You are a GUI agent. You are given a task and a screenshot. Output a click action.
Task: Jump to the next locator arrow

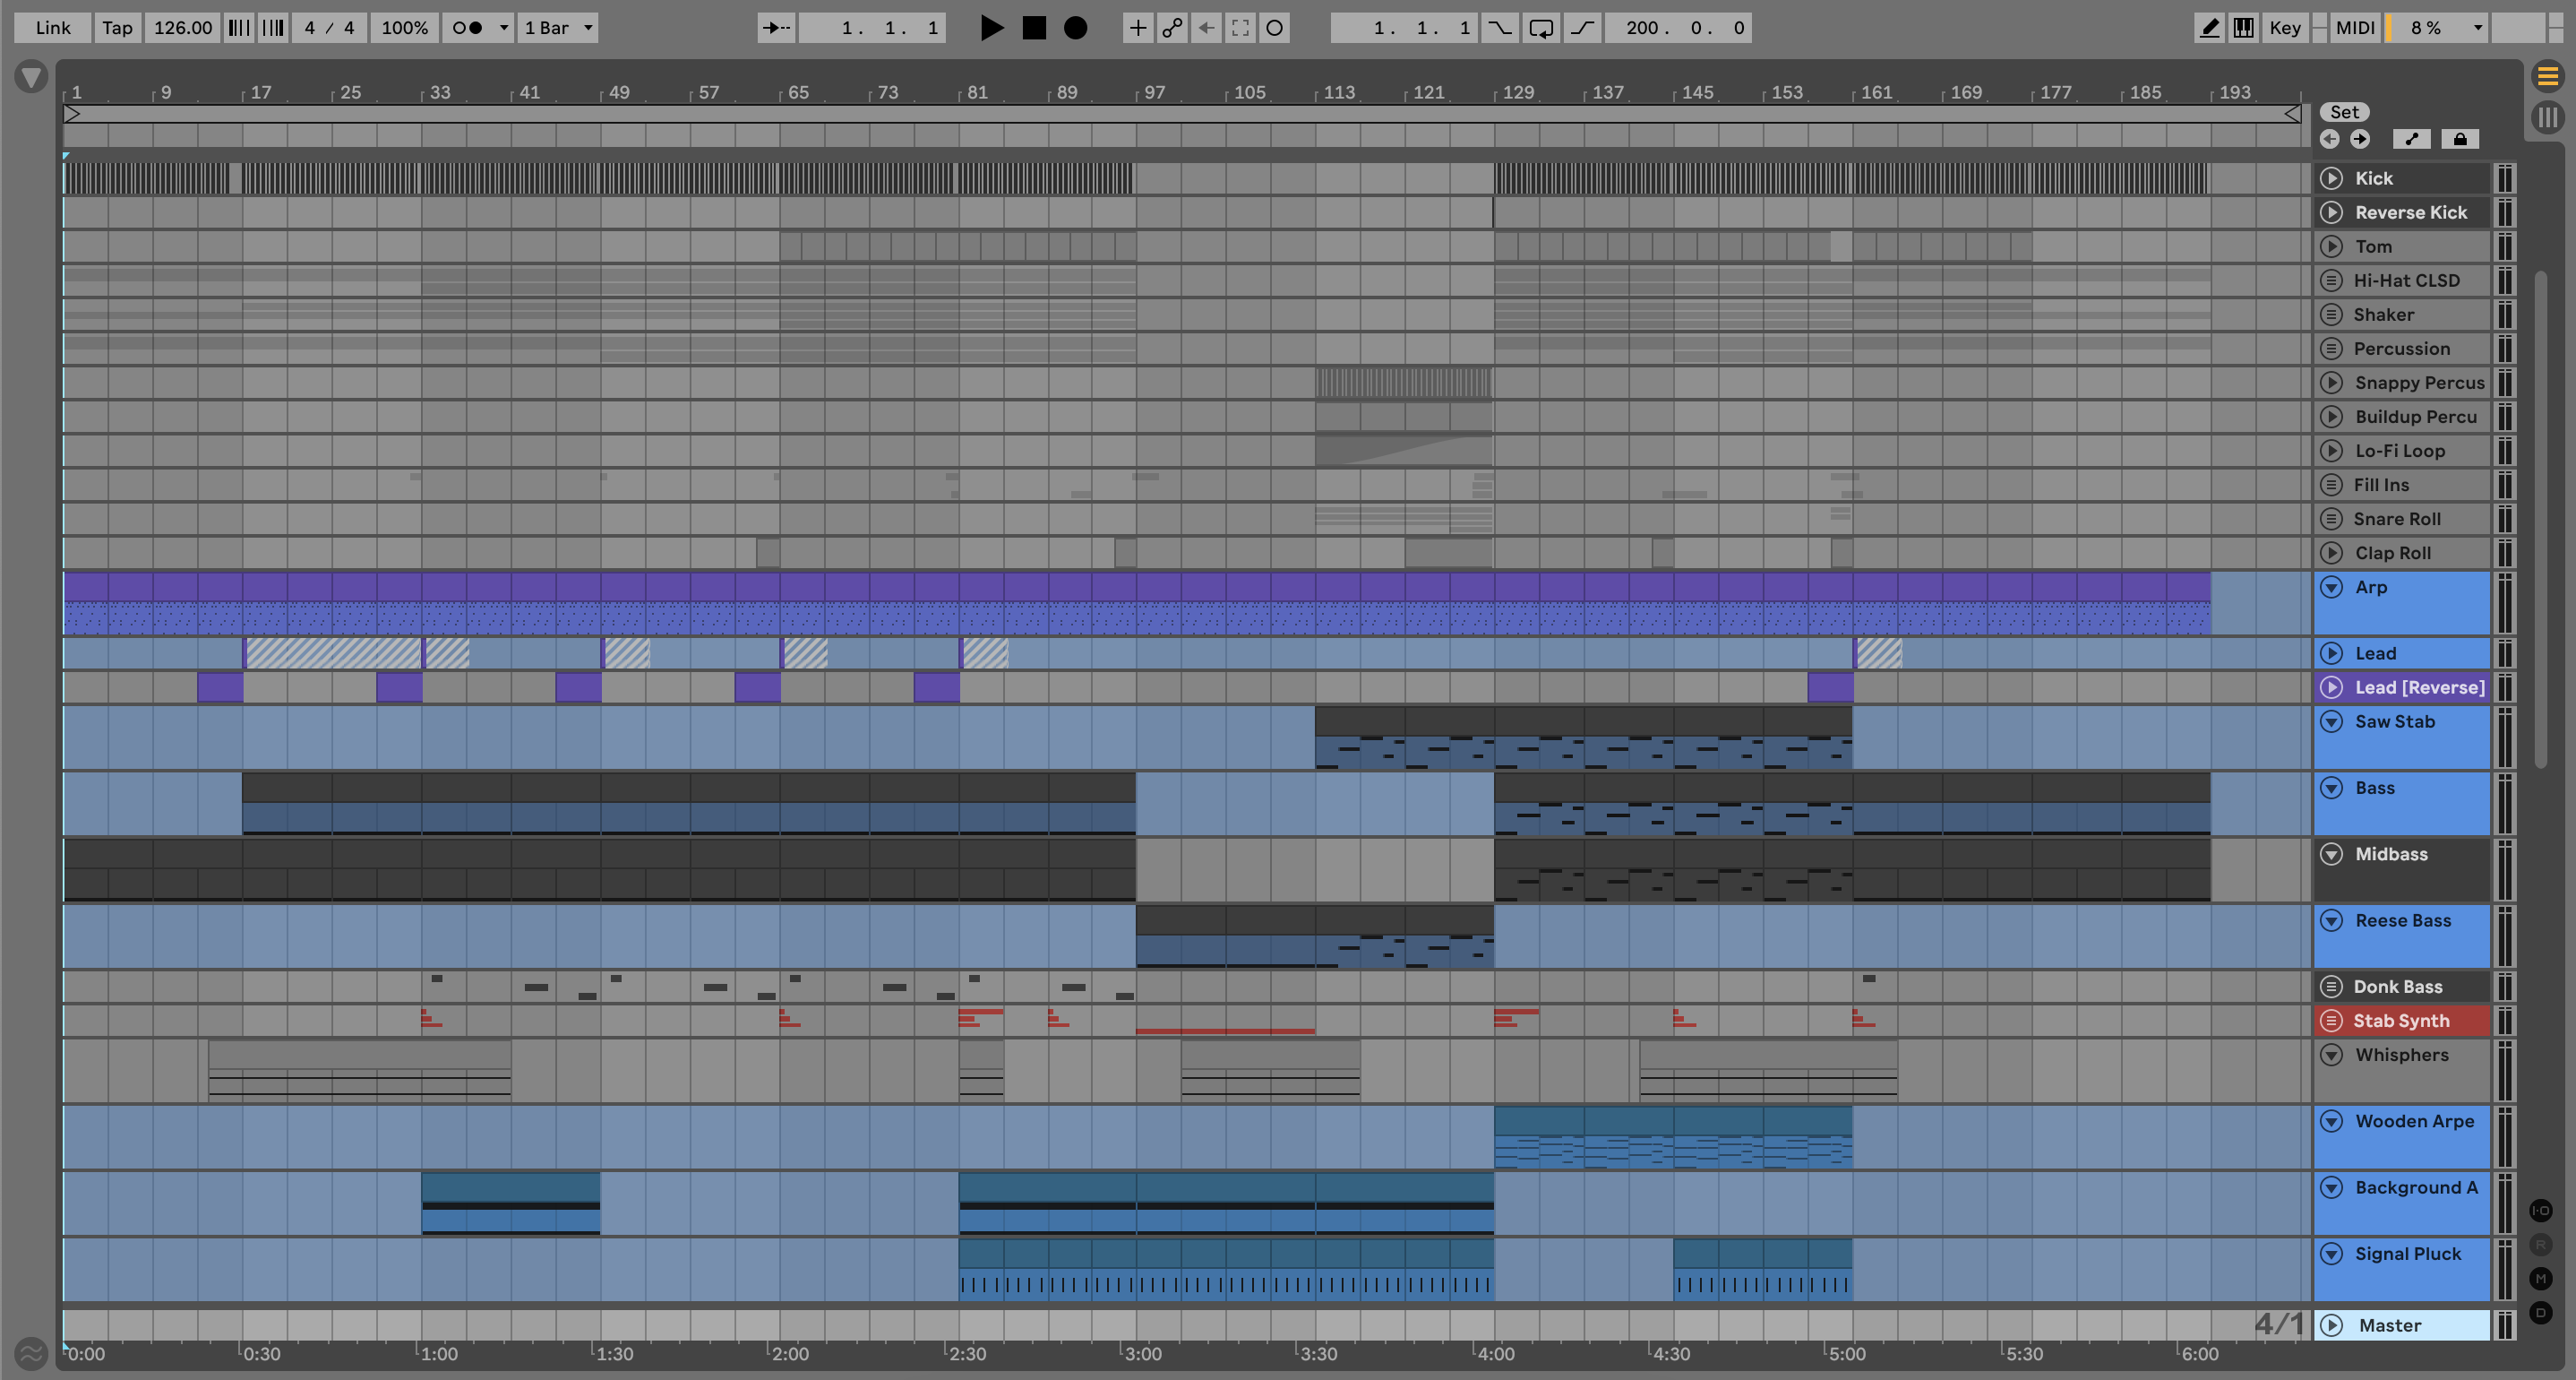point(2360,139)
